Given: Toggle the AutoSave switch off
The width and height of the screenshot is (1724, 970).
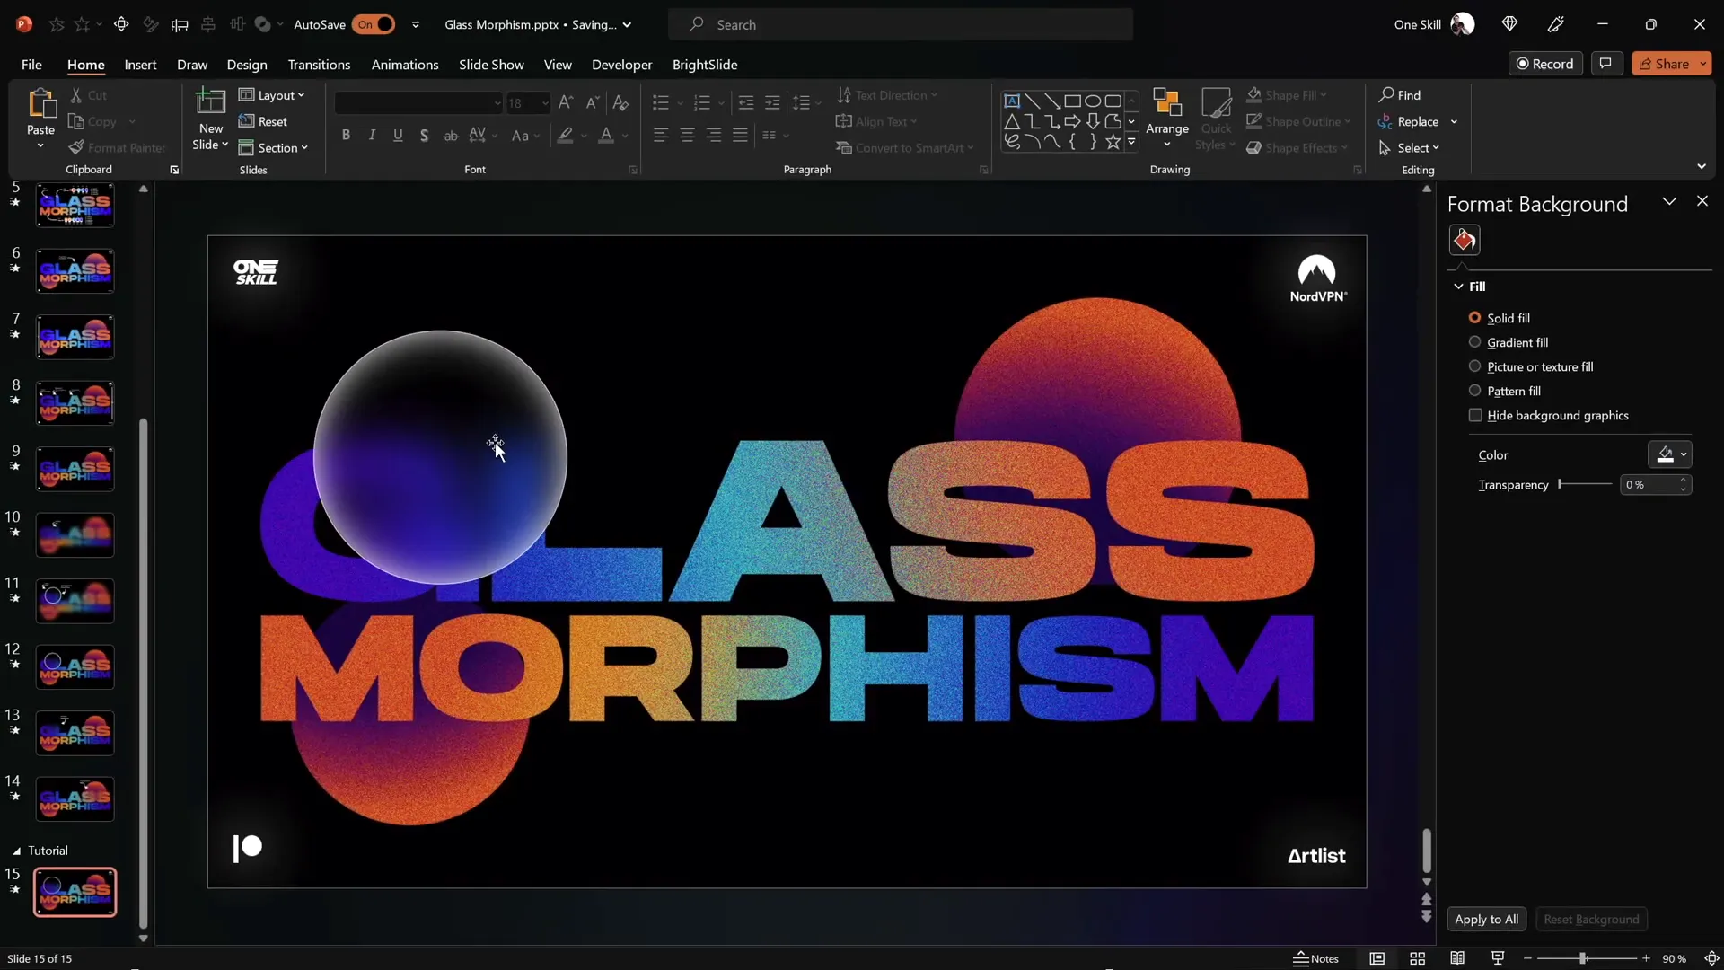Looking at the screenshot, I should click(374, 24).
